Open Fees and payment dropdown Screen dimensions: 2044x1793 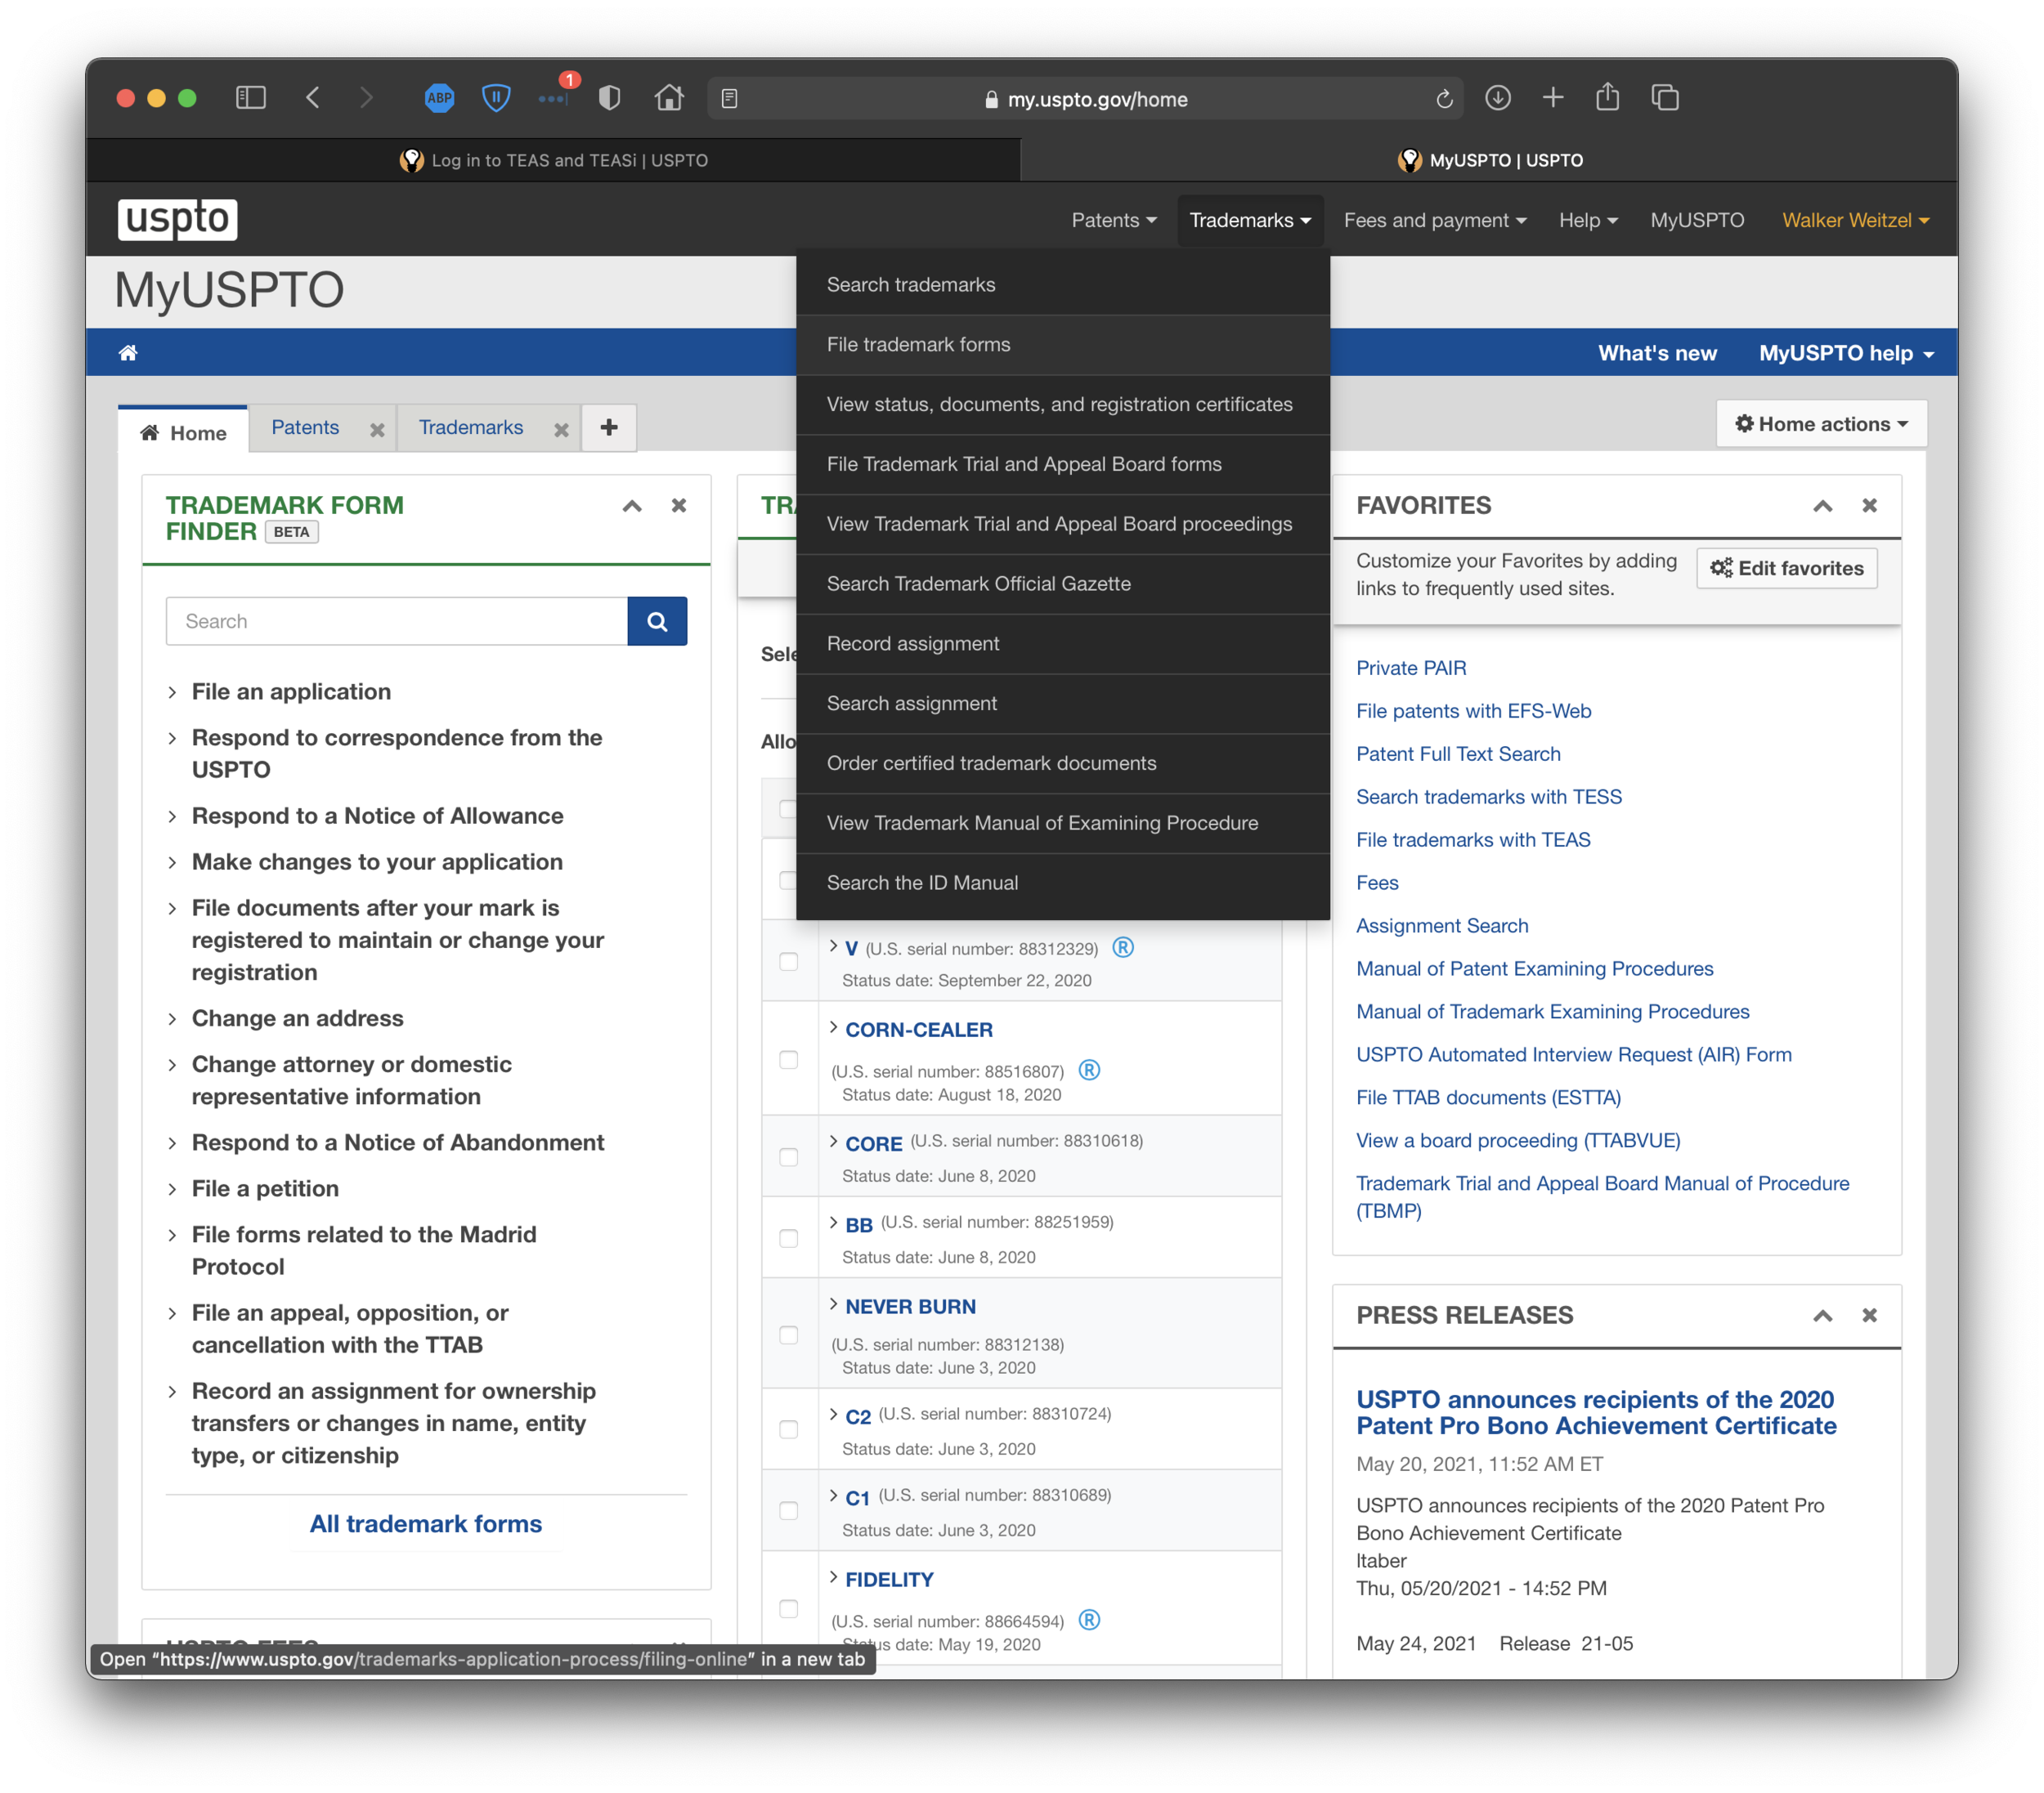1434,220
